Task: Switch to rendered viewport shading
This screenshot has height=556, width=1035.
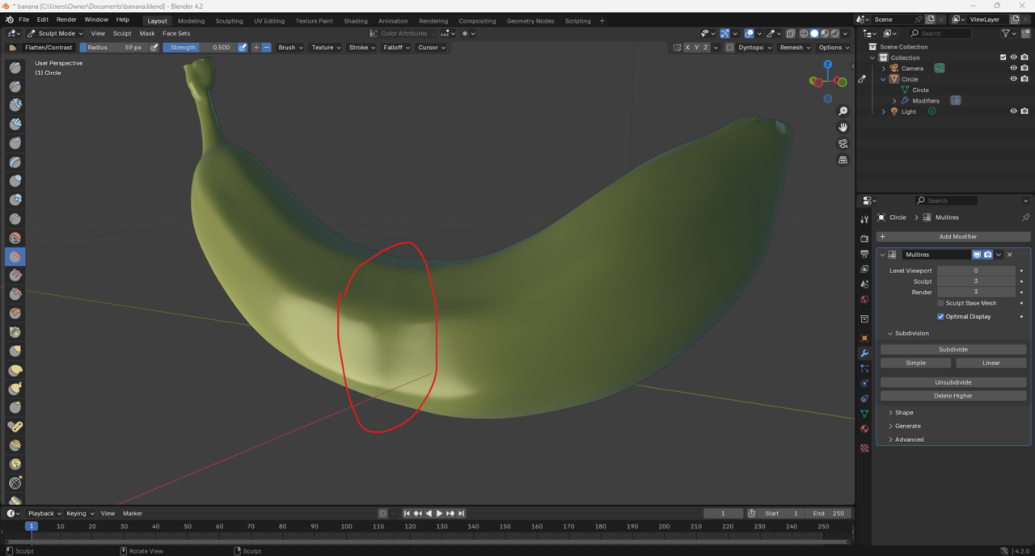Action: (x=834, y=33)
